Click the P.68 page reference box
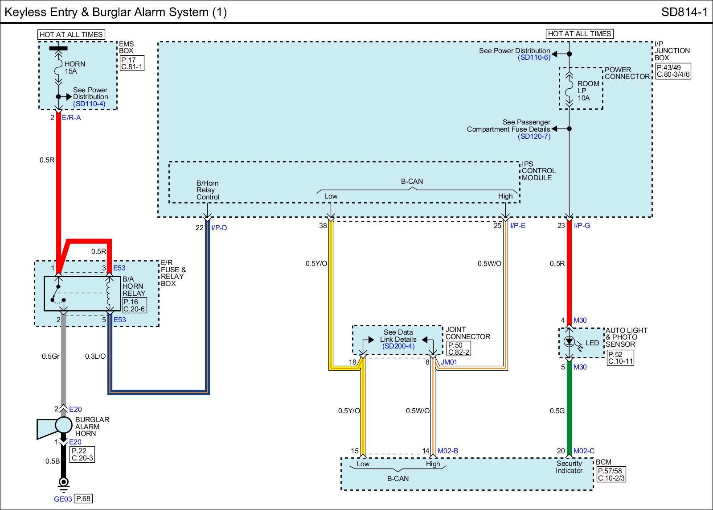 [x=83, y=499]
